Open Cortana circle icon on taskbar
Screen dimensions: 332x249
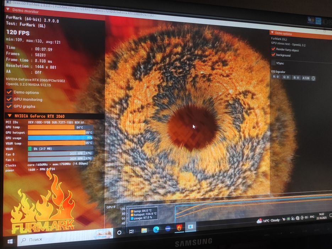tap(119, 232)
